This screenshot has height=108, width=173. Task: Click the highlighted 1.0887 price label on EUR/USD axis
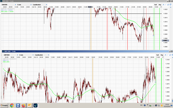pyautogui.click(x=165, y=41)
